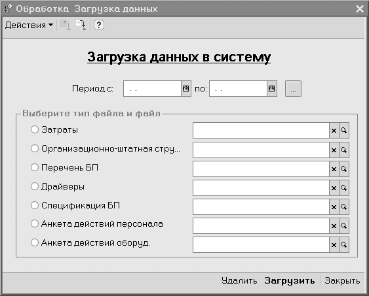This screenshot has height=296, width=369.
Task: Browse for Анкета действий персонала file
Action: pos(344,225)
